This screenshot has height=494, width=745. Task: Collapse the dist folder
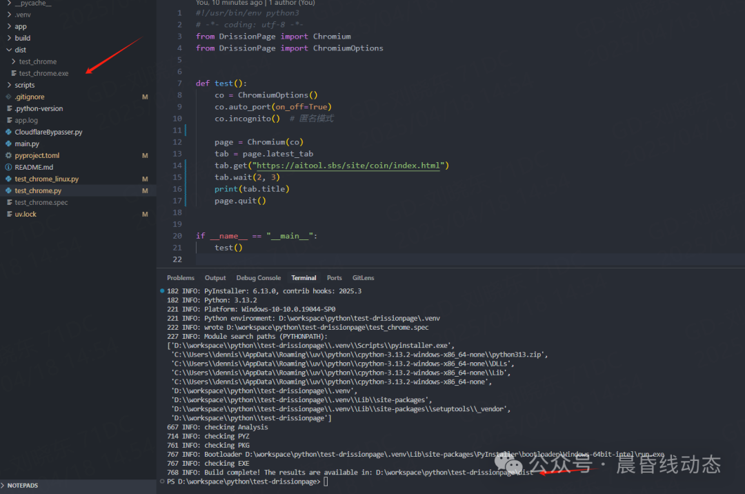20,50
